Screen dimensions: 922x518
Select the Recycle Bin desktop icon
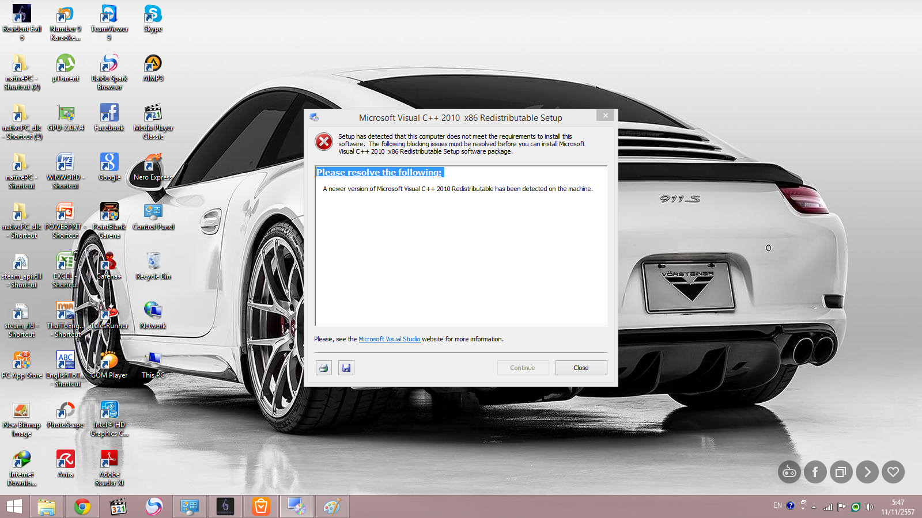[153, 266]
